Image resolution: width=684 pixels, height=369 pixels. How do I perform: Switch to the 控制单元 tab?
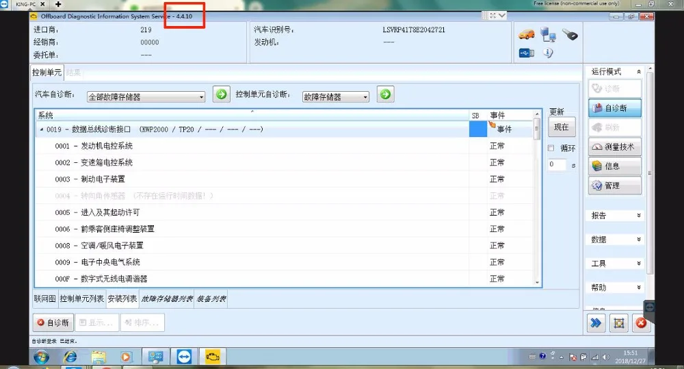(x=47, y=73)
